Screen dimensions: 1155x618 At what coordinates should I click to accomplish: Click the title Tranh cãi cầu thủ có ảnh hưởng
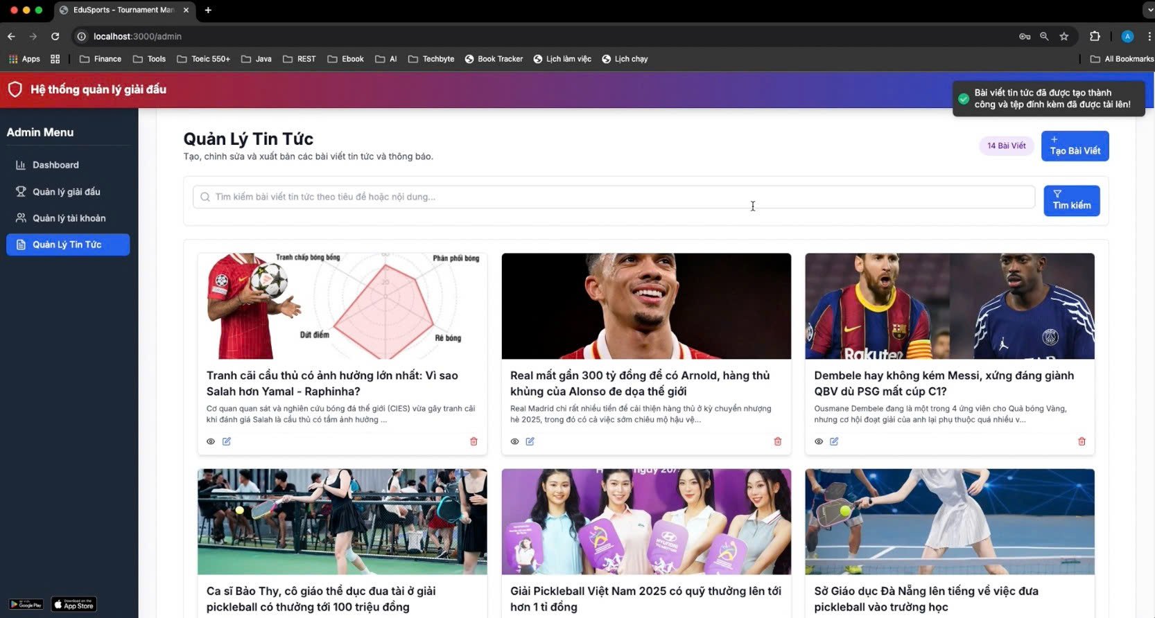(x=333, y=383)
